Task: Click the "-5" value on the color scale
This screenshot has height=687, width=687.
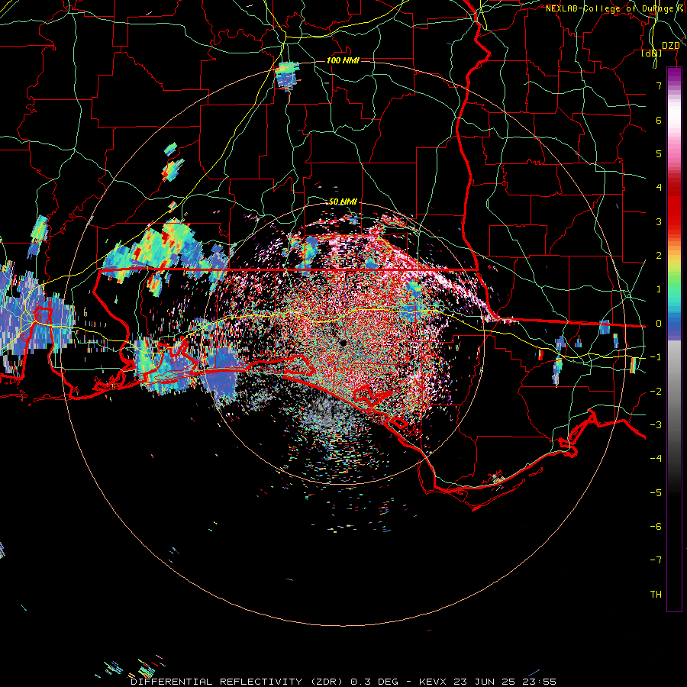Action: click(x=656, y=493)
